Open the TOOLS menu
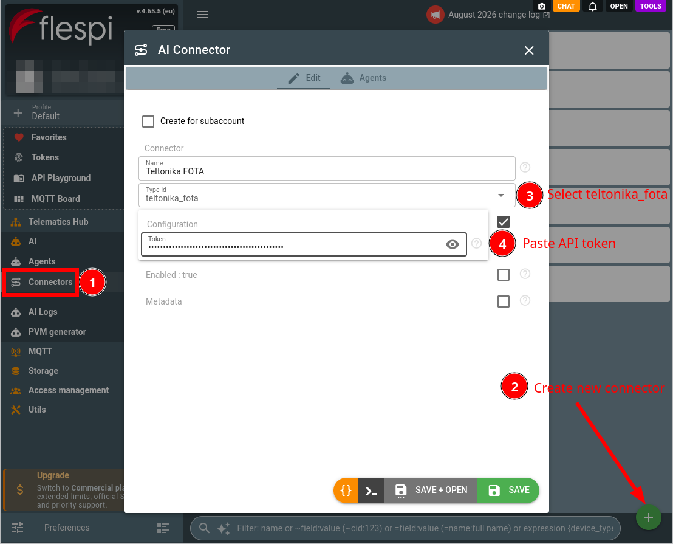Screen dimensions: 673x544 tap(651, 6)
